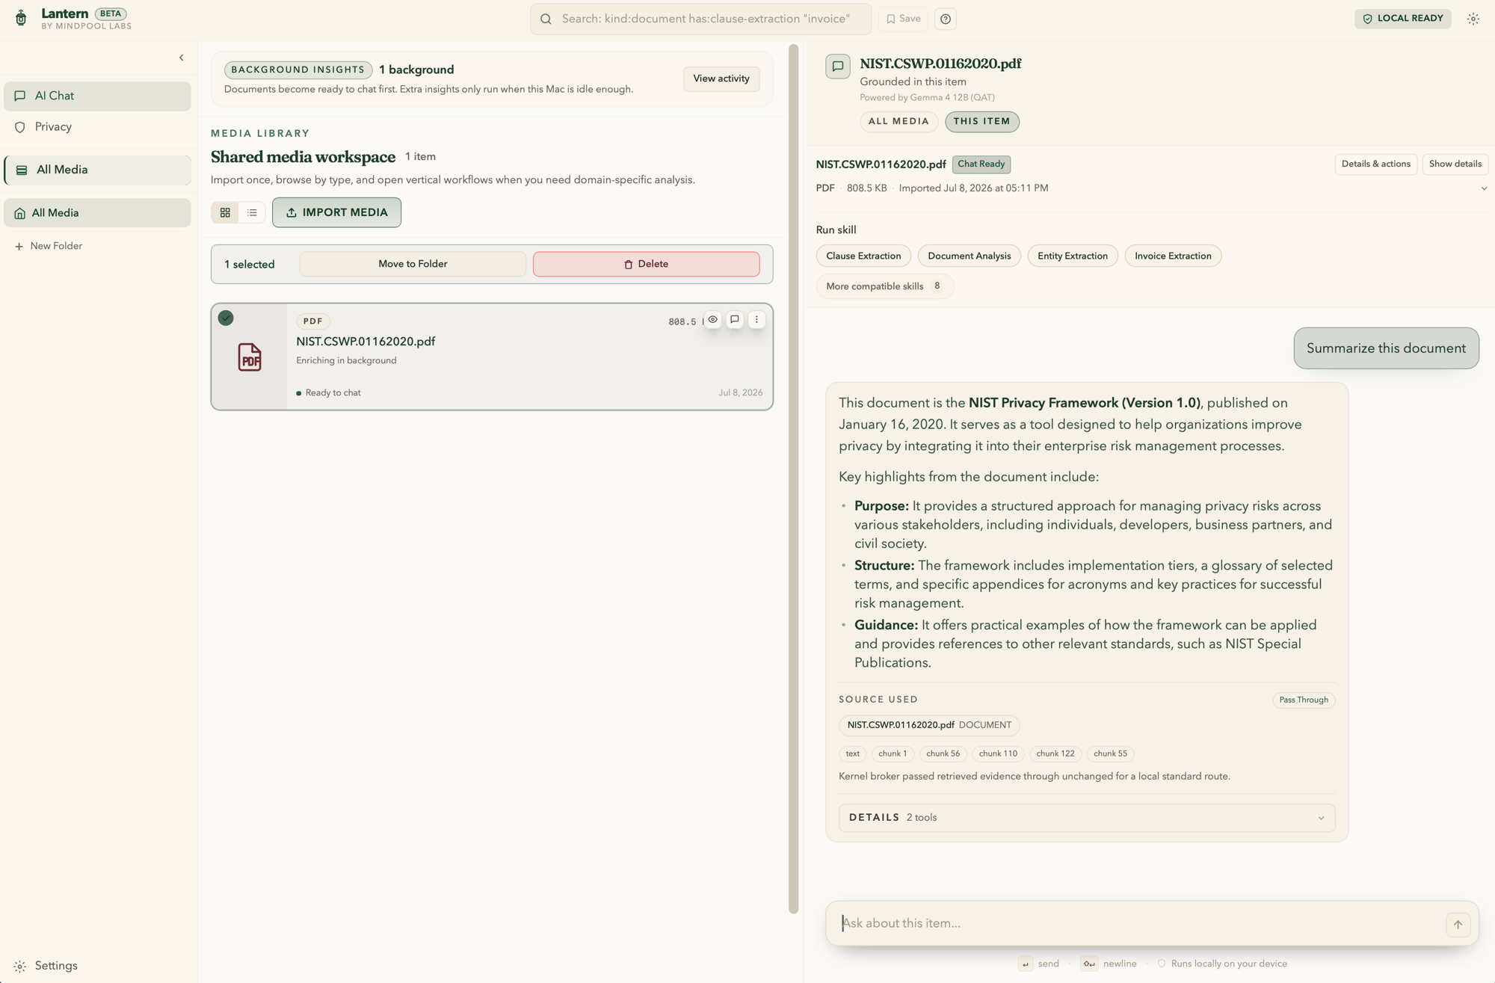This screenshot has width=1495, height=983.
Task: Collapse the sidebar with the chevron
Action: tap(181, 58)
